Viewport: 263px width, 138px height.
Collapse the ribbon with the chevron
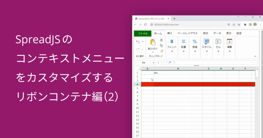click(x=255, y=57)
